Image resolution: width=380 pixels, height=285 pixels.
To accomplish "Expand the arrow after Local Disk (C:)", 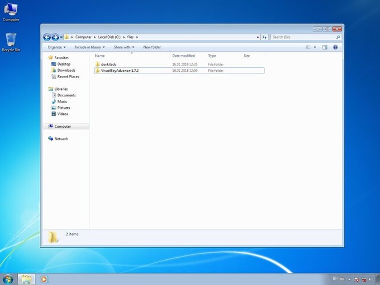I will [124, 37].
